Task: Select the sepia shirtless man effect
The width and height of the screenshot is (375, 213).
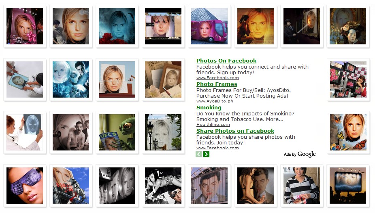Action: [x=71, y=132]
